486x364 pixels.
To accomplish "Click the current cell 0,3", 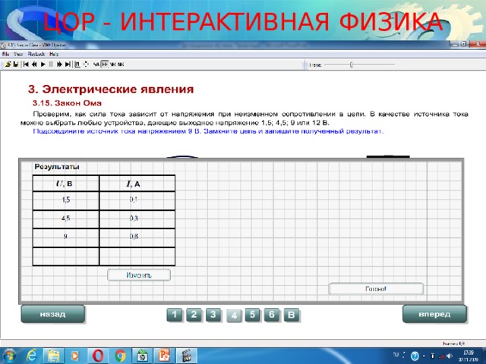I will click(x=137, y=219).
